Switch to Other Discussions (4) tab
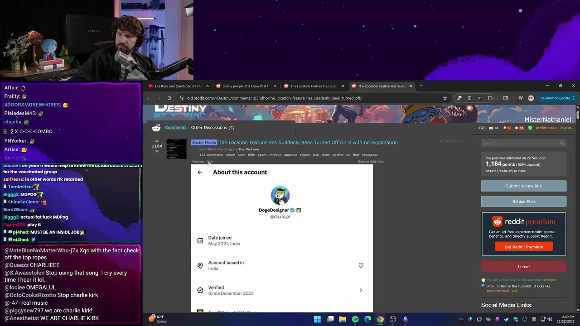This screenshot has height=326, width=580. 213,128
